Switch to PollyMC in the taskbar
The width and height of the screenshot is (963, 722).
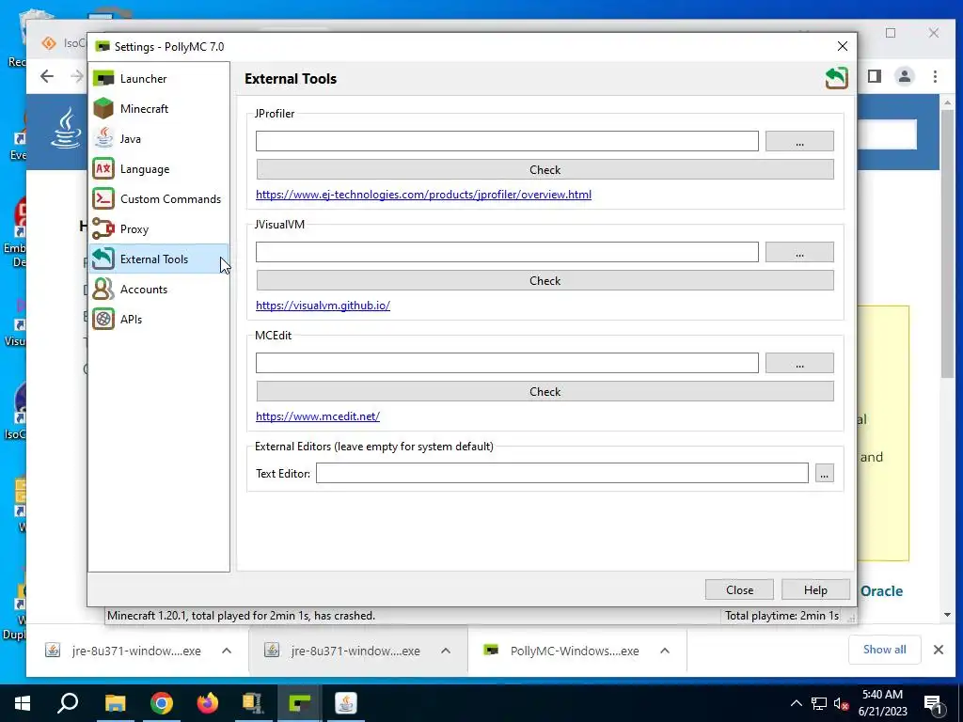299,703
